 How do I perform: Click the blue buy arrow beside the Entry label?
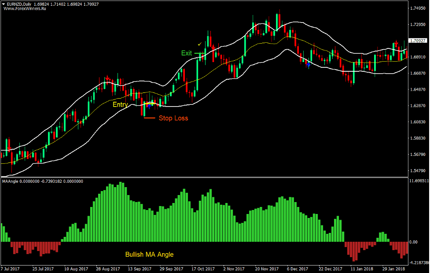click(150, 106)
